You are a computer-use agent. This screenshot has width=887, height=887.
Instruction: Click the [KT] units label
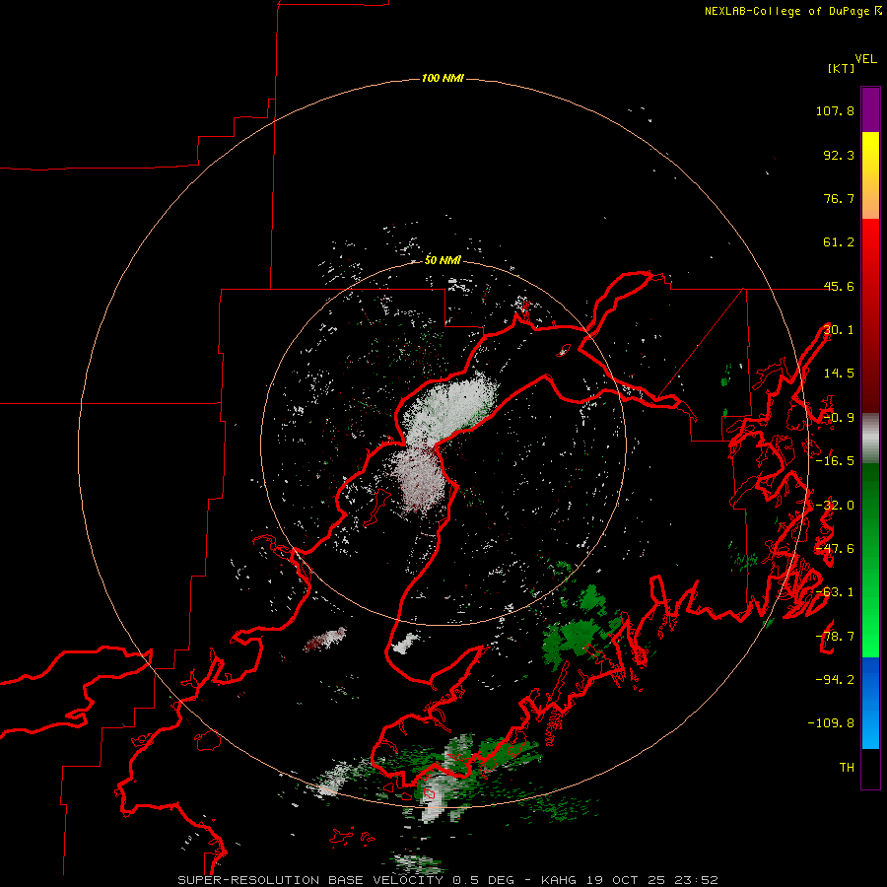point(841,68)
